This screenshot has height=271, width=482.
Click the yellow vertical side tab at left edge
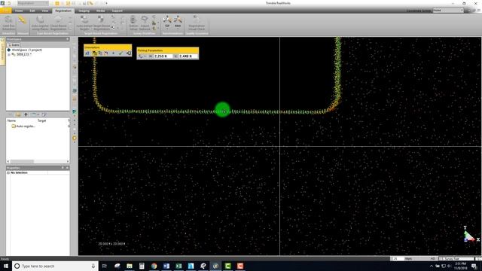(x=2, y=51)
